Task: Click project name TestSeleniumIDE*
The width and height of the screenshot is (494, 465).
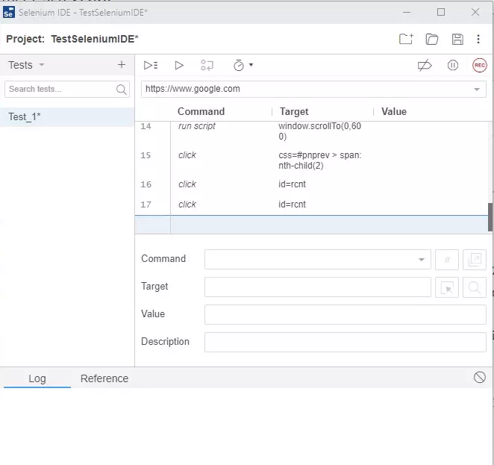Action: pos(95,39)
